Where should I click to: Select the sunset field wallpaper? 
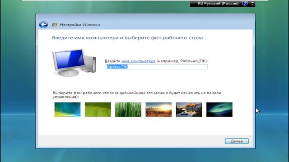coord(158,110)
